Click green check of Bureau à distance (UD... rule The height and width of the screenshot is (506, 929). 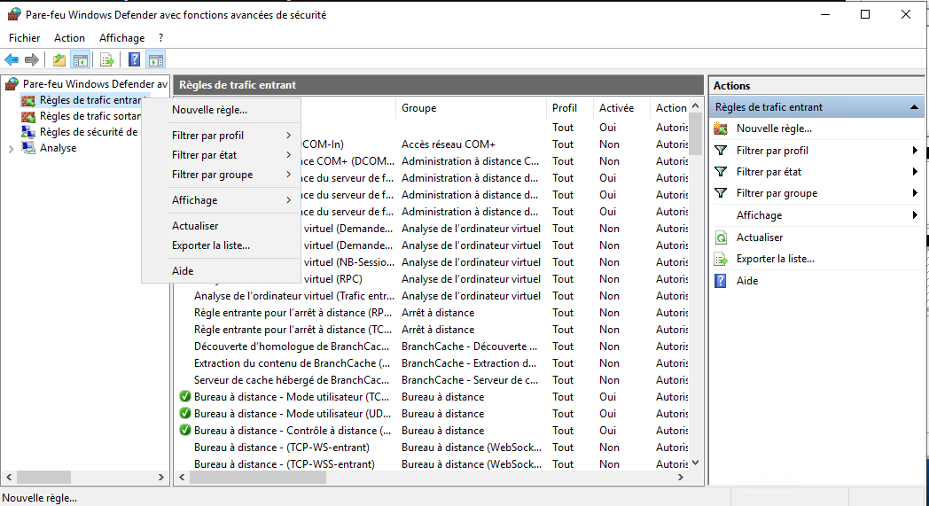tap(185, 413)
